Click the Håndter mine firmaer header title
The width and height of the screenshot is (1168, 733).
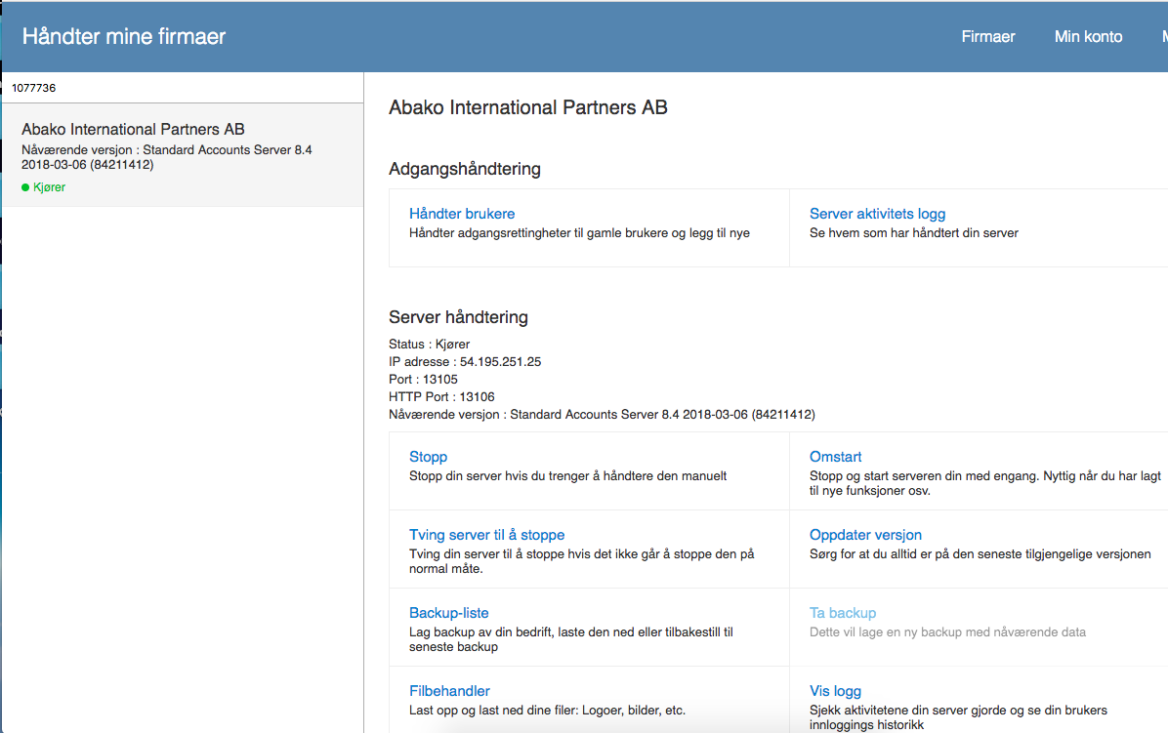click(124, 36)
